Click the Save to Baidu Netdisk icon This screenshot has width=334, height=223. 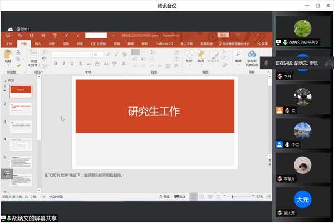252,56
